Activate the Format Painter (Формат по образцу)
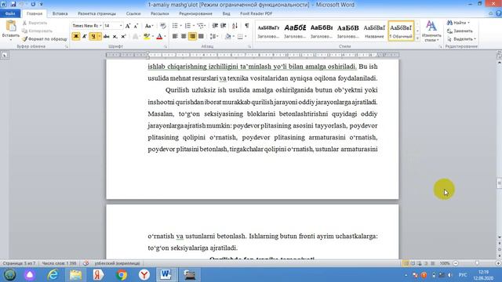The height and width of the screenshot is (282, 502). [x=45, y=39]
